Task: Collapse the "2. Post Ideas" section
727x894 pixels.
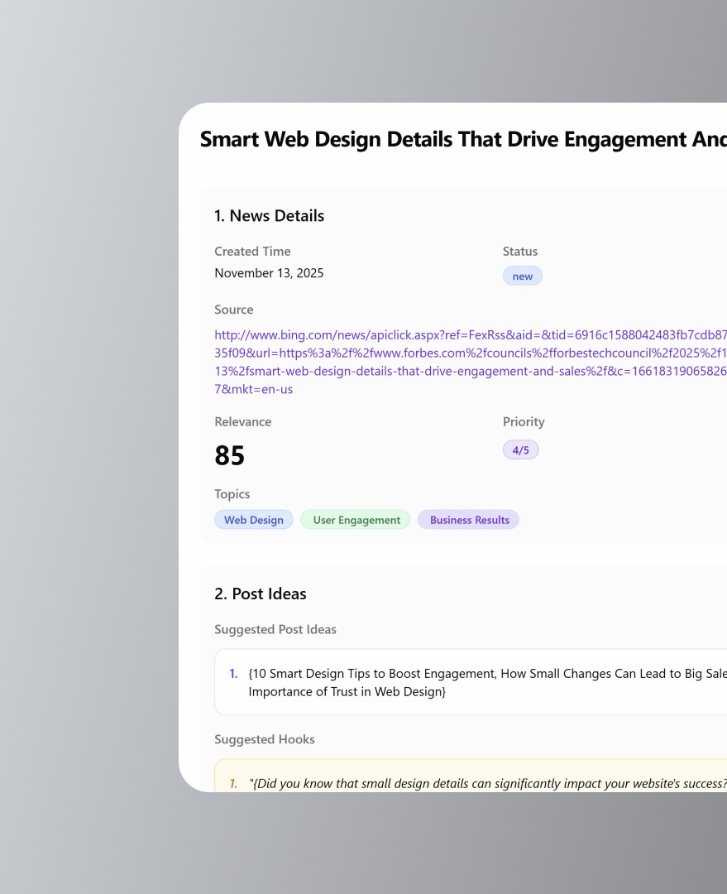Action: (261, 594)
